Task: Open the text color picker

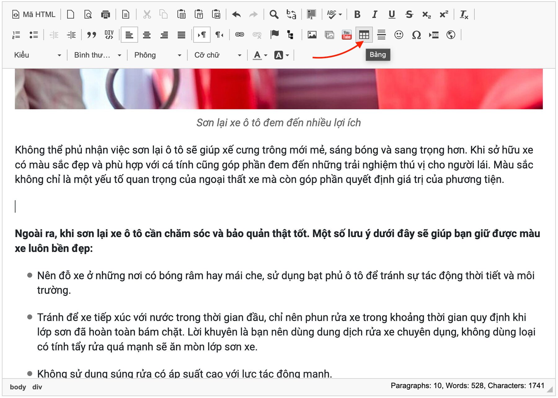Action: (x=260, y=55)
